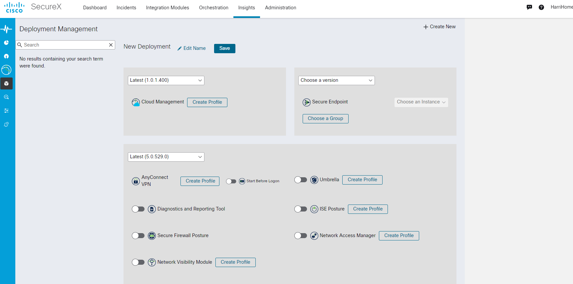Open the Choose a version dropdown
The width and height of the screenshot is (573, 284).
click(x=337, y=80)
